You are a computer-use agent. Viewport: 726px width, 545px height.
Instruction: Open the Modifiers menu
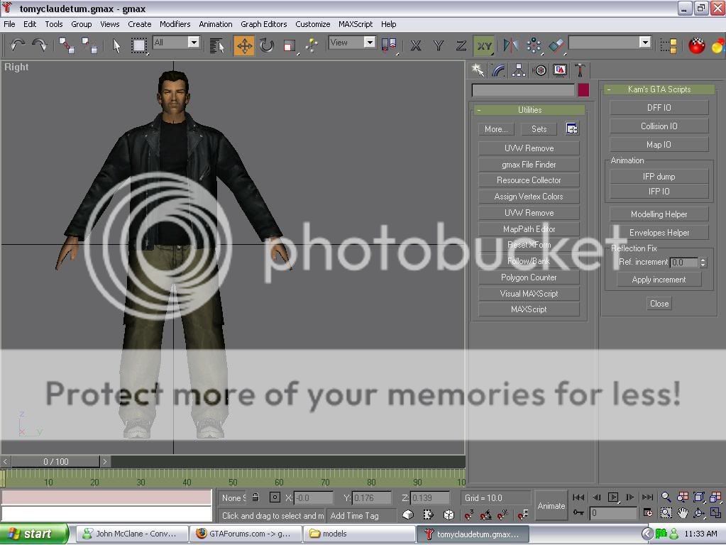click(175, 24)
